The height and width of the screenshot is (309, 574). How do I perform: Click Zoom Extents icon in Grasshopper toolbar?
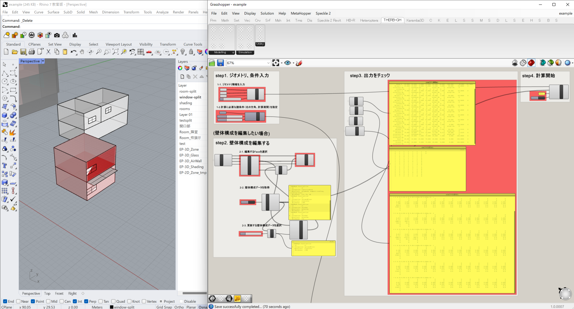(x=276, y=63)
